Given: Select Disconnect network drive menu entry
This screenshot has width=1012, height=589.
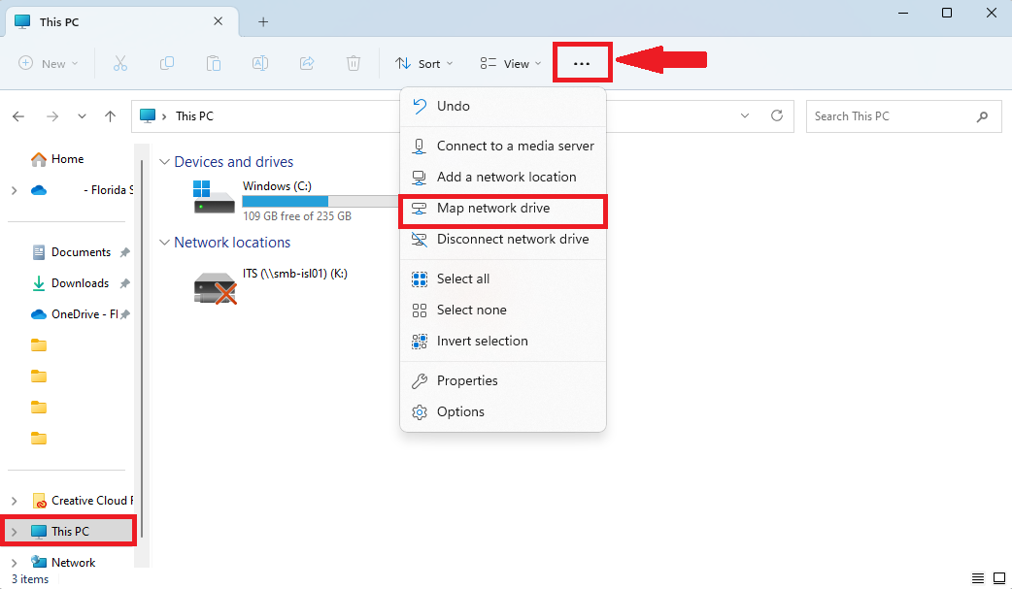Looking at the screenshot, I should pyautogui.click(x=512, y=239).
